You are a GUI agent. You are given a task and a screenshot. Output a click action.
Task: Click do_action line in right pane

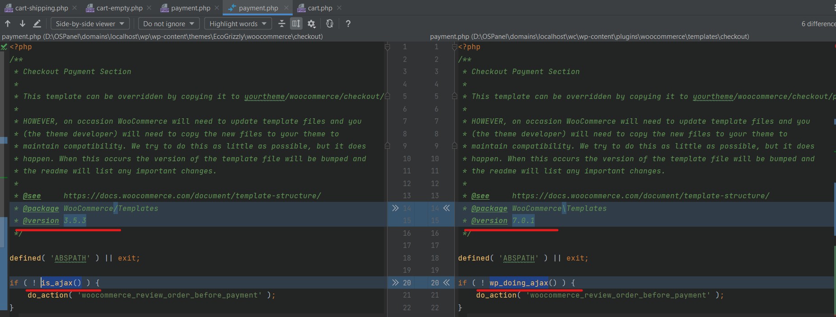tap(600, 295)
